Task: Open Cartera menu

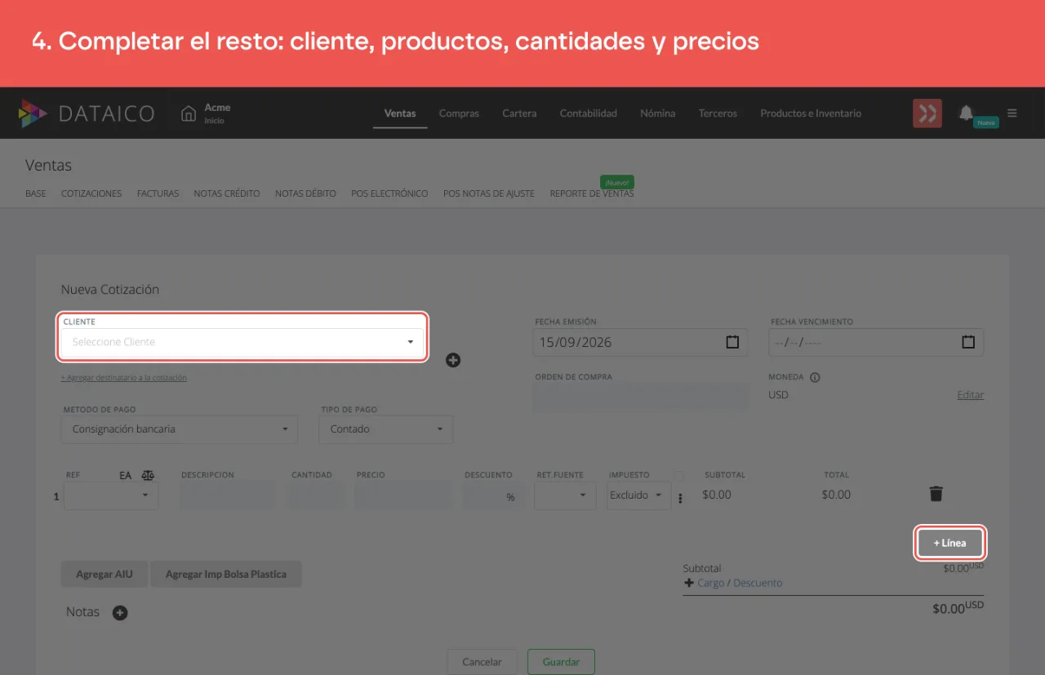Action: pyautogui.click(x=519, y=113)
